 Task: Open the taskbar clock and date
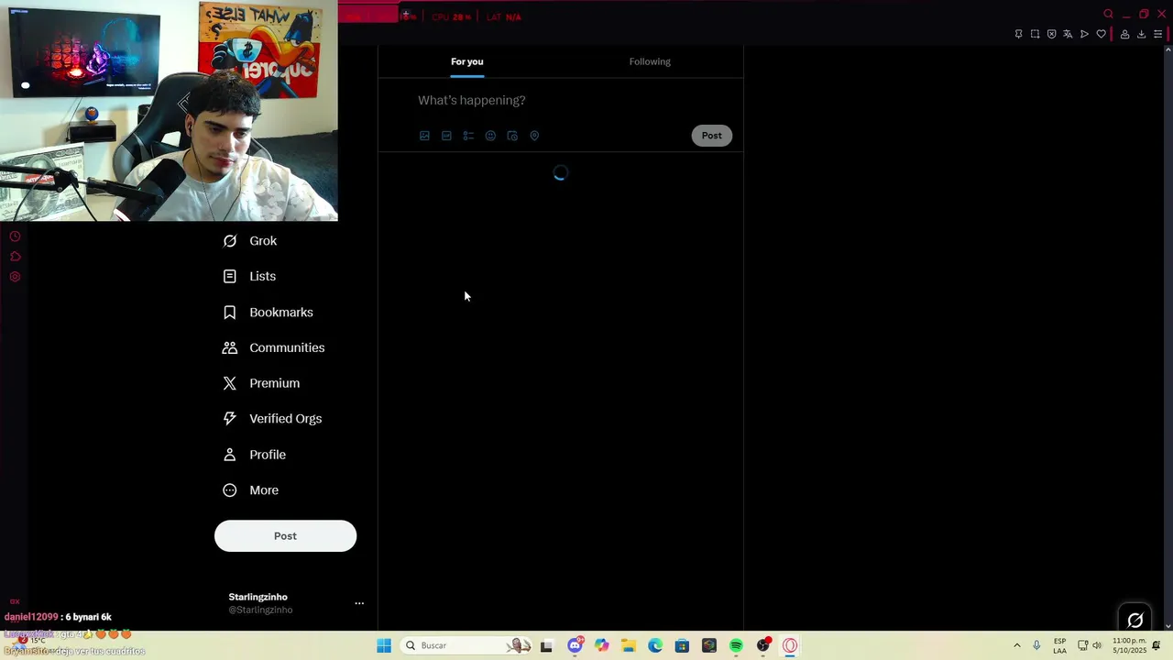(x=1129, y=645)
